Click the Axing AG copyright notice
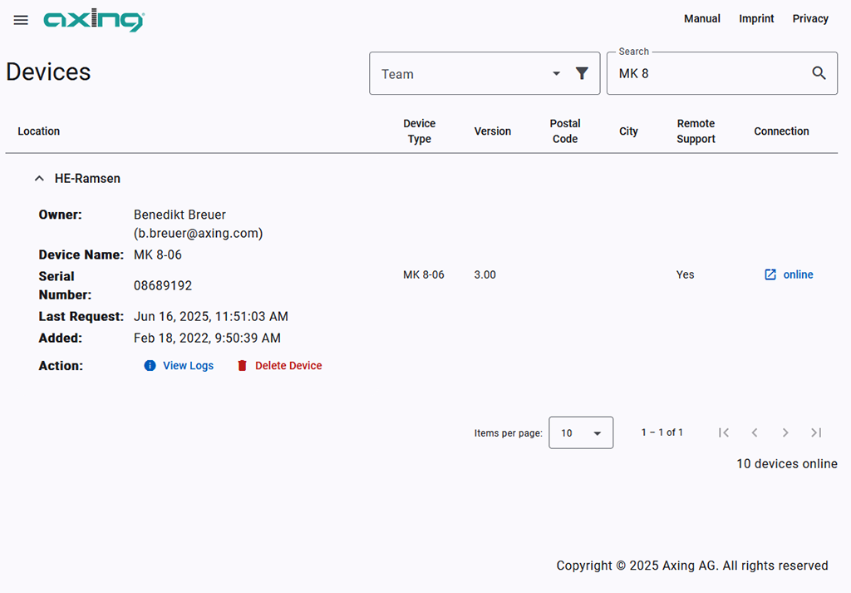This screenshot has width=851, height=593. tap(692, 566)
